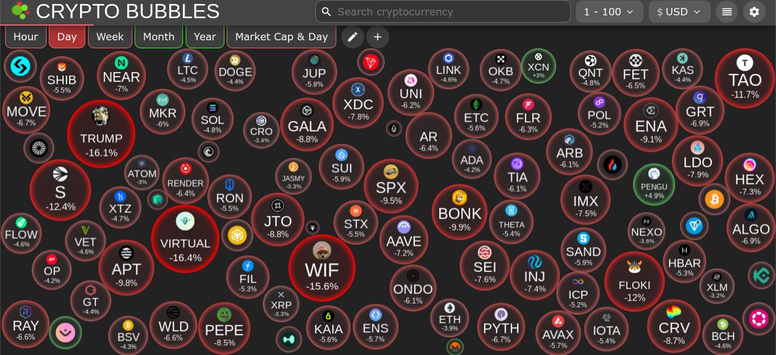The image size is (776, 355).
Task: Select the INJ bubble
Action: [535, 275]
